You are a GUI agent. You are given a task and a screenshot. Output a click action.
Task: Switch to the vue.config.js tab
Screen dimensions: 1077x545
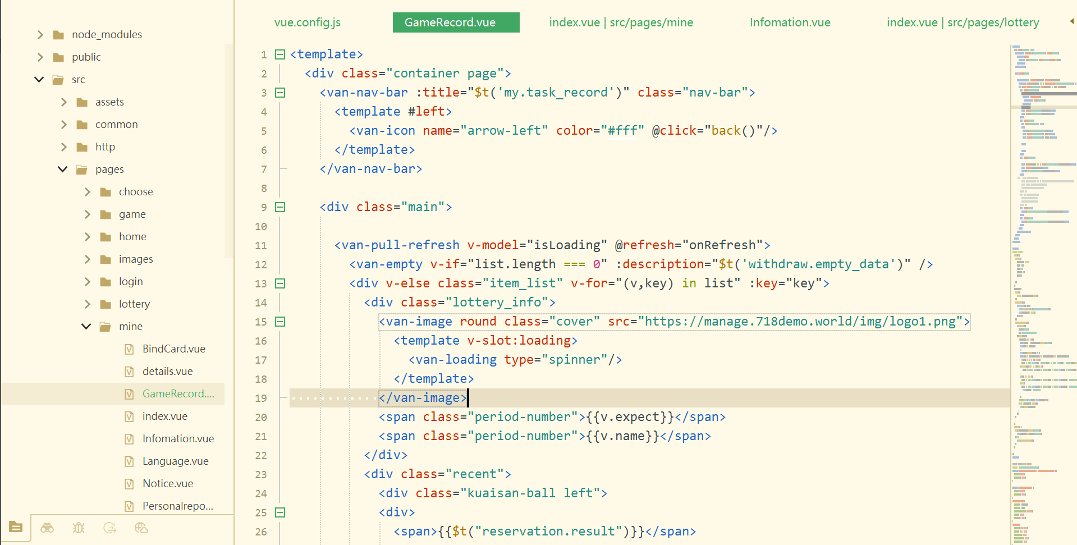click(307, 22)
